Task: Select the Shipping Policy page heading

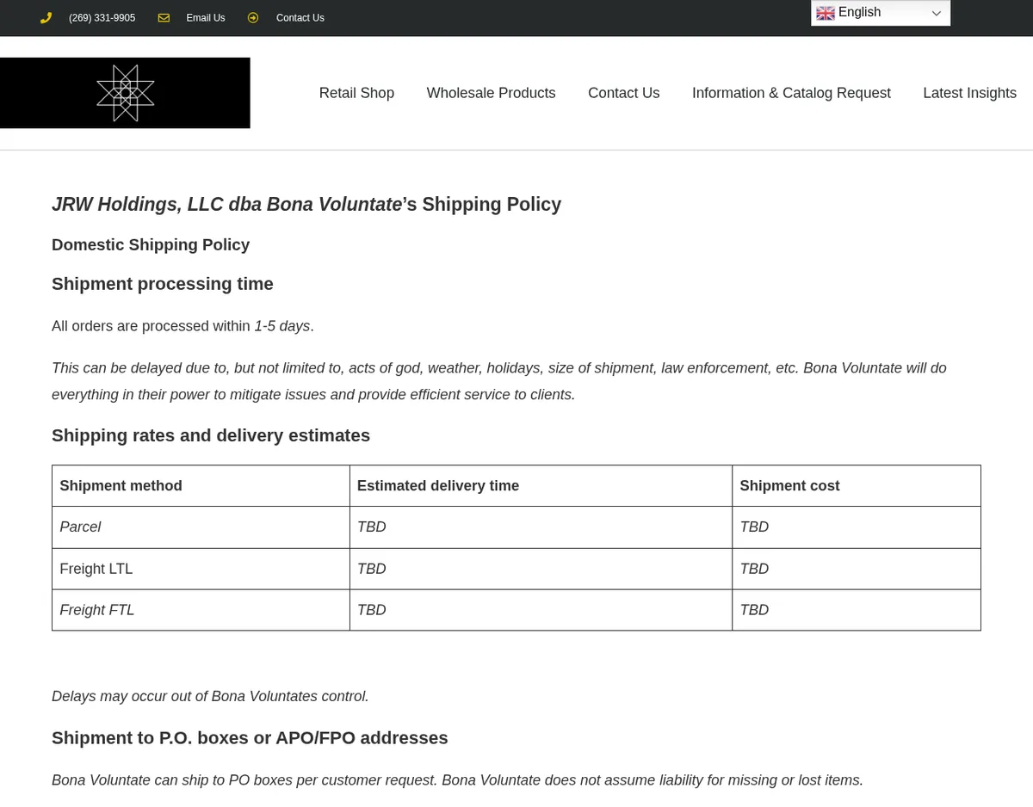Action: click(x=306, y=205)
